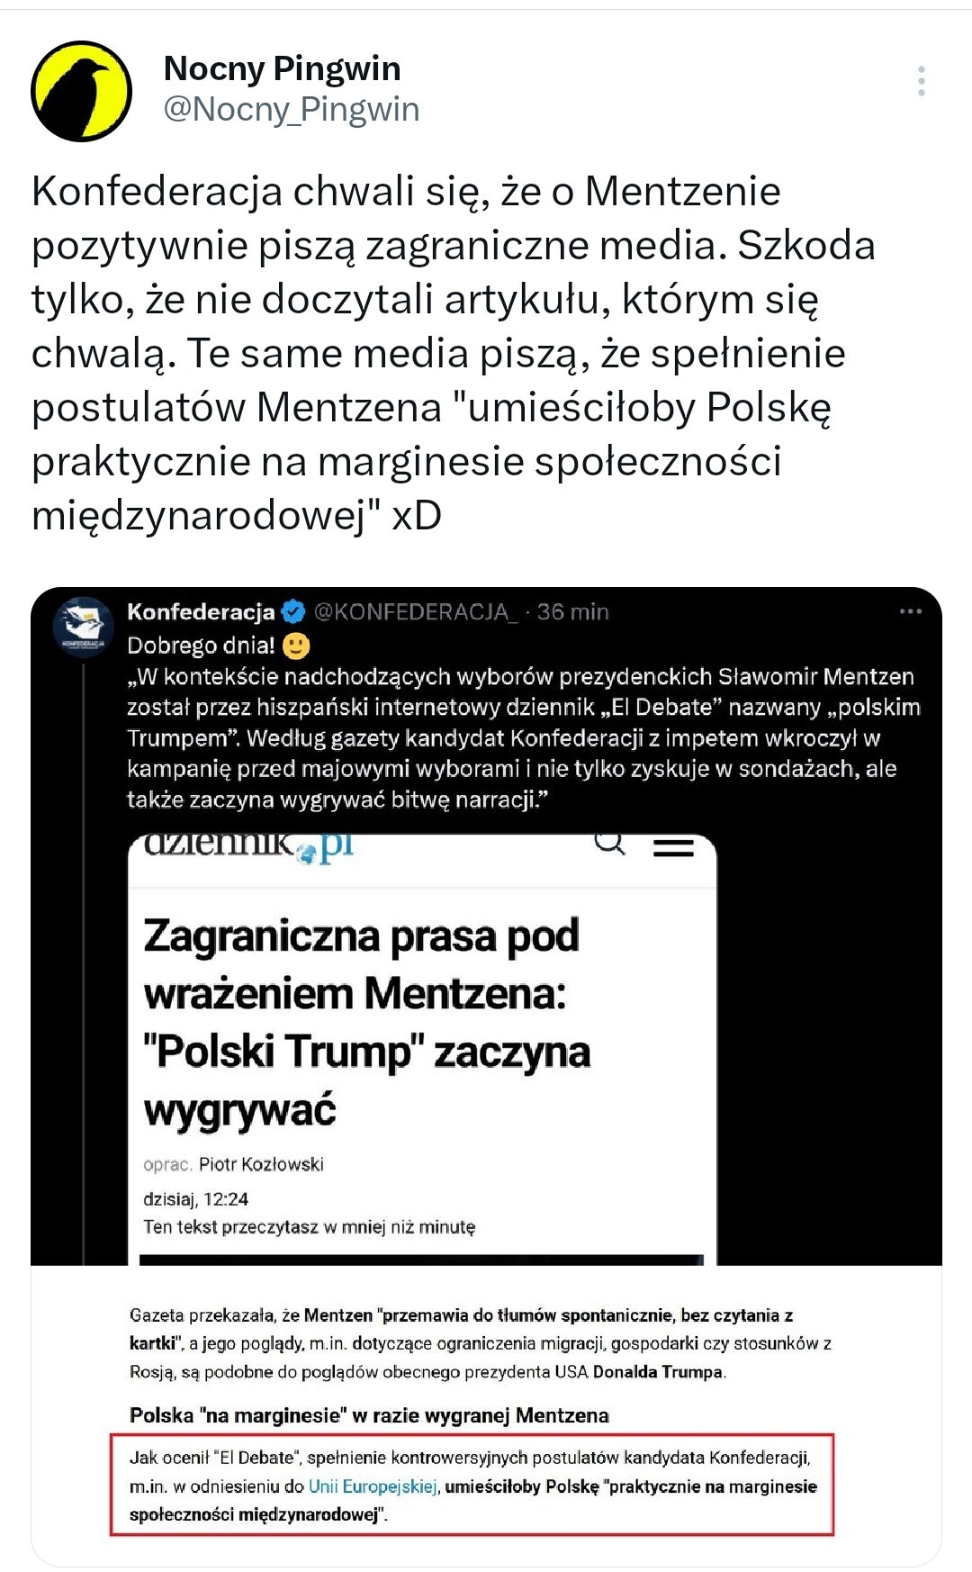Image resolution: width=972 pixels, height=1572 pixels.
Task: Click the search magnifier in dziennik.pl header
Action: click(610, 845)
